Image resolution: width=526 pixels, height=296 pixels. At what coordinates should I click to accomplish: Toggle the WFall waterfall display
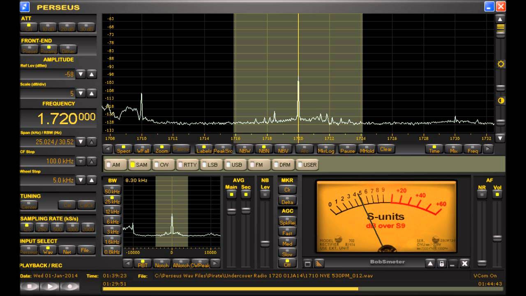point(143,149)
